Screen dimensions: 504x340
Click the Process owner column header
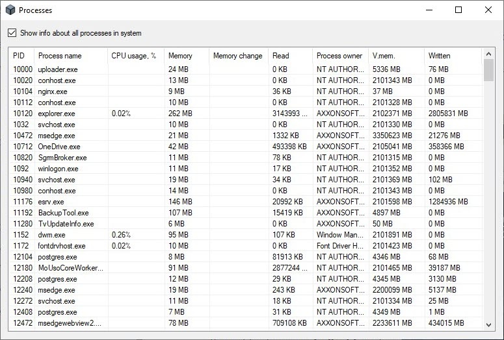tap(339, 56)
